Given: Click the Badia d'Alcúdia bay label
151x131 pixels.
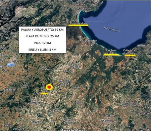Looking at the screenshot, I should (x=111, y=29).
